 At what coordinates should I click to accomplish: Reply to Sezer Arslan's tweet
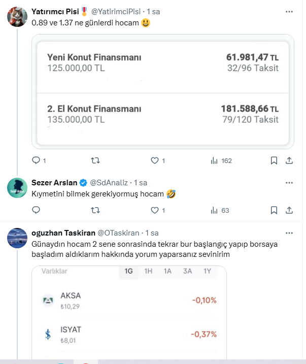pos(36,210)
